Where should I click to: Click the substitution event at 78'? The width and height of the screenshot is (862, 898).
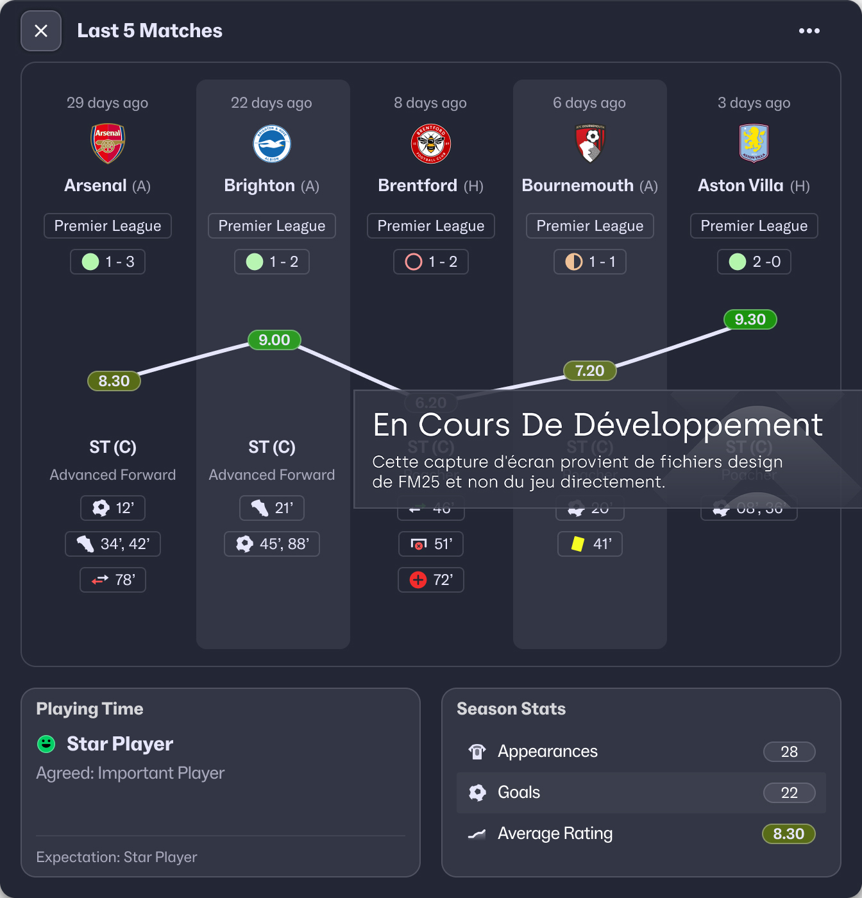(x=113, y=580)
